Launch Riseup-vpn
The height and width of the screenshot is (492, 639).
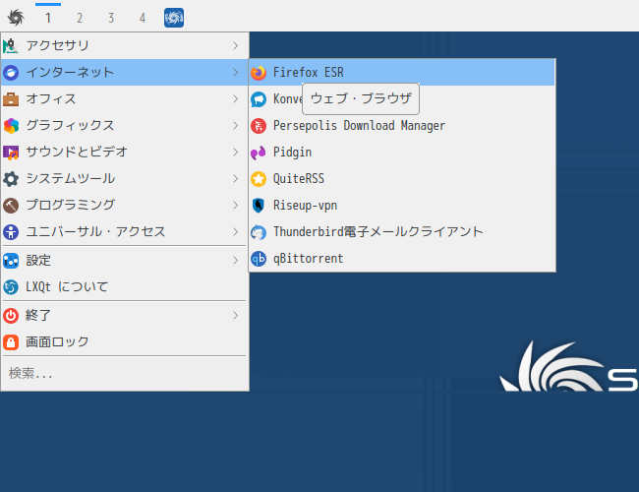tap(402, 206)
